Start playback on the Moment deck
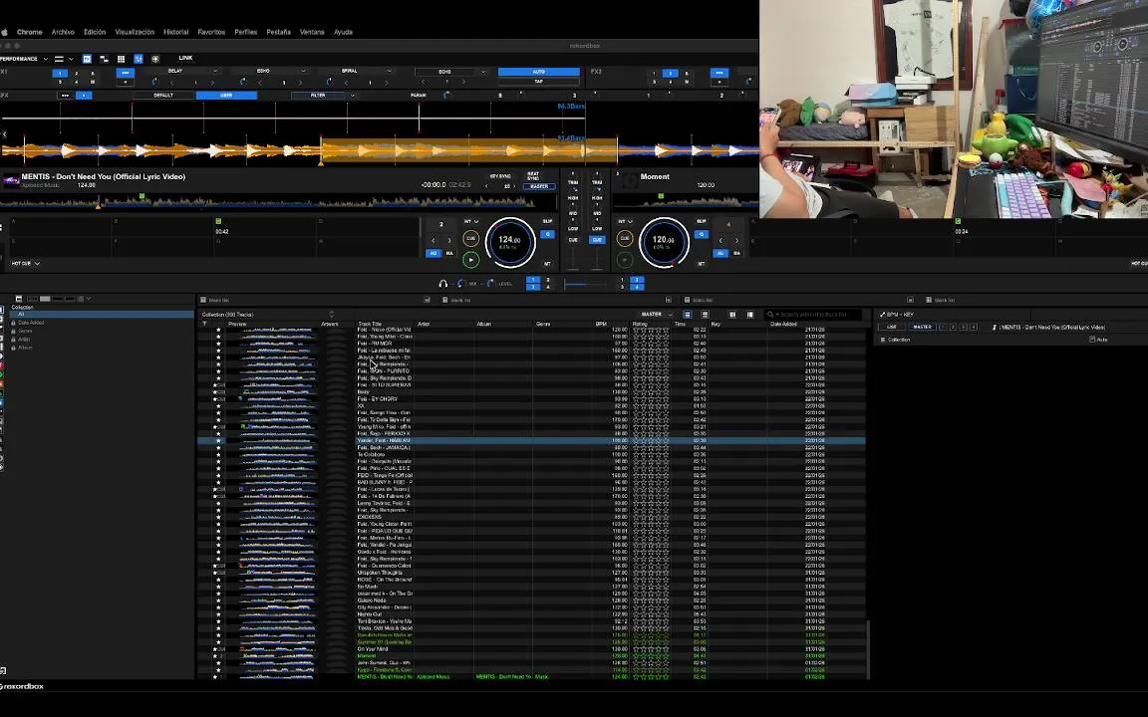 (625, 260)
